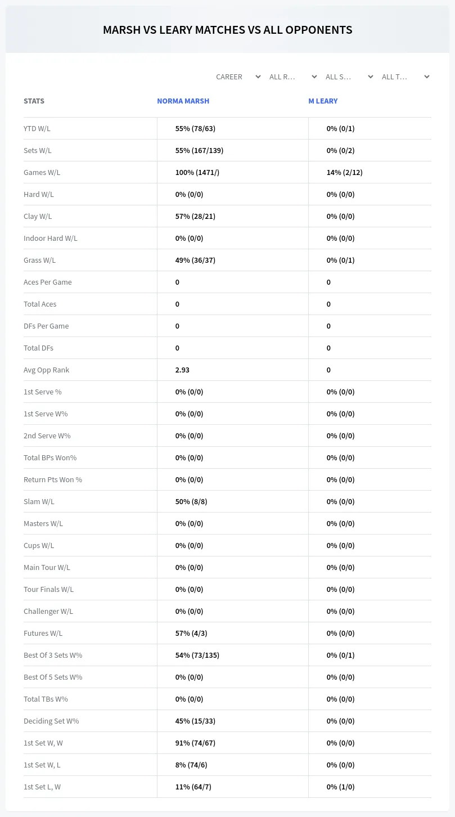455x817 pixels.
Task: Click the chevron arrow next to ALL R…
Action: [x=314, y=77]
